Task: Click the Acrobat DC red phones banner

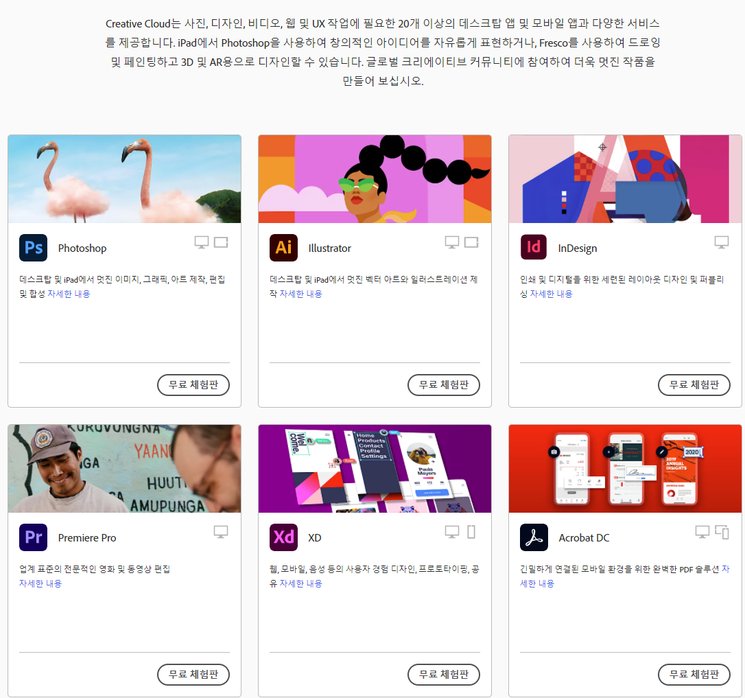Action: coord(625,468)
